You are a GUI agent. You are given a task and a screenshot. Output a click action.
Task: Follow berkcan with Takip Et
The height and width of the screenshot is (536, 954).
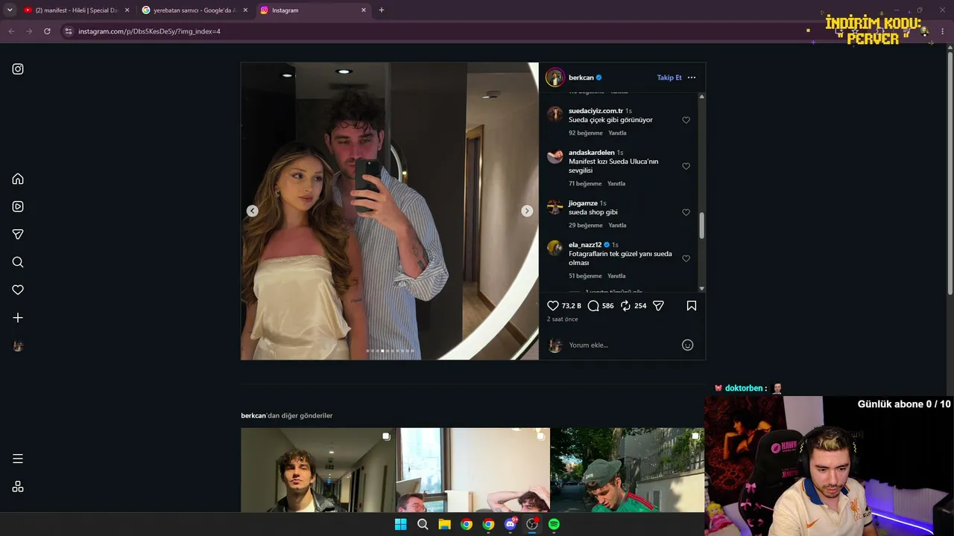tap(669, 77)
